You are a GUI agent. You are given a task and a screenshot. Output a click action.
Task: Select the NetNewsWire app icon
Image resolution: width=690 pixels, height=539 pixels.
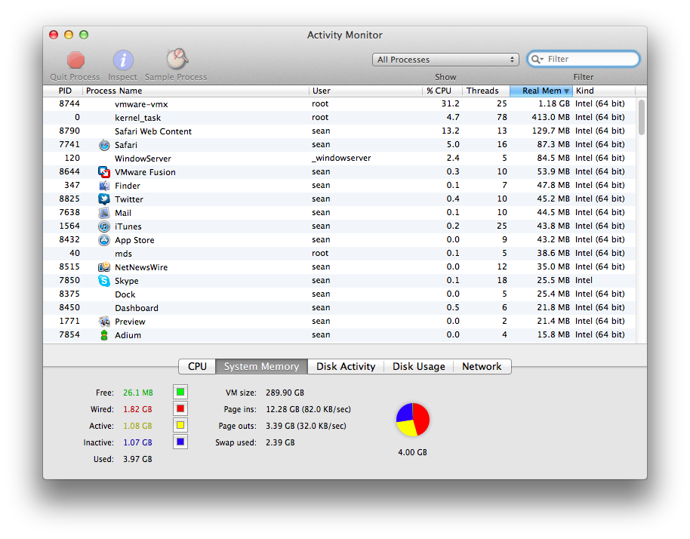pyautogui.click(x=104, y=267)
